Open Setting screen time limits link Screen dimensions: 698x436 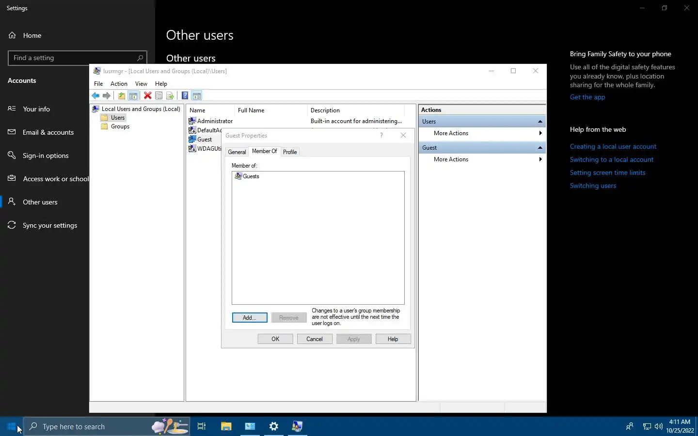[x=608, y=172]
